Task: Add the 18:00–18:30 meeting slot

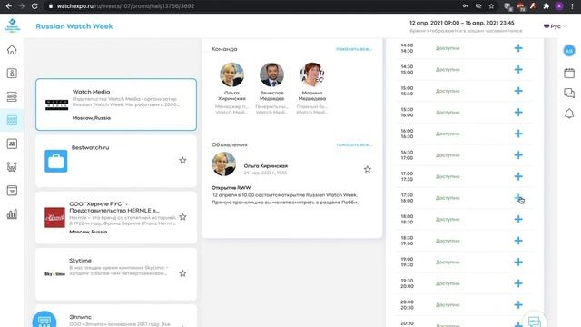Action: (518, 219)
